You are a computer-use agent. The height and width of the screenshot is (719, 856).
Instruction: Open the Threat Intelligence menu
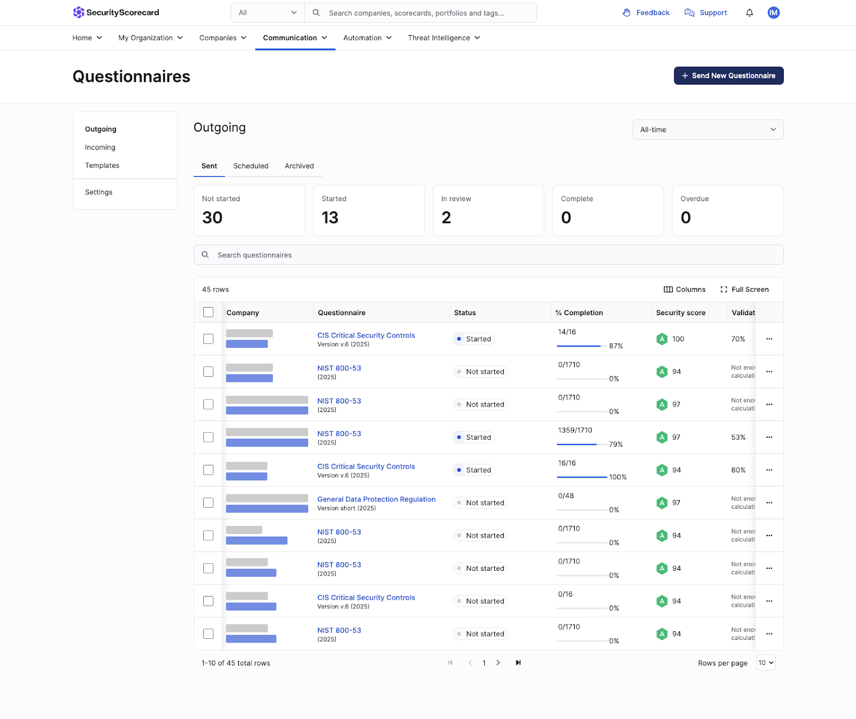pyautogui.click(x=444, y=38)
